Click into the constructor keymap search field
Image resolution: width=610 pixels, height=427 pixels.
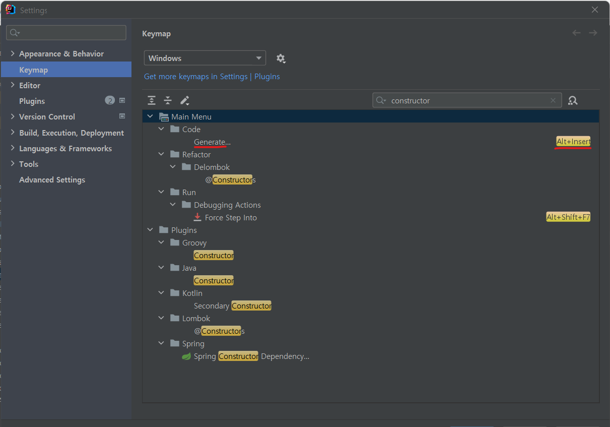[467, 100]
